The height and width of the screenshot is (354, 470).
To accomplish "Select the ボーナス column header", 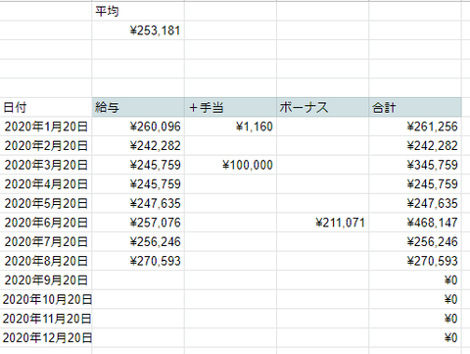I will [x=323, y=107].
